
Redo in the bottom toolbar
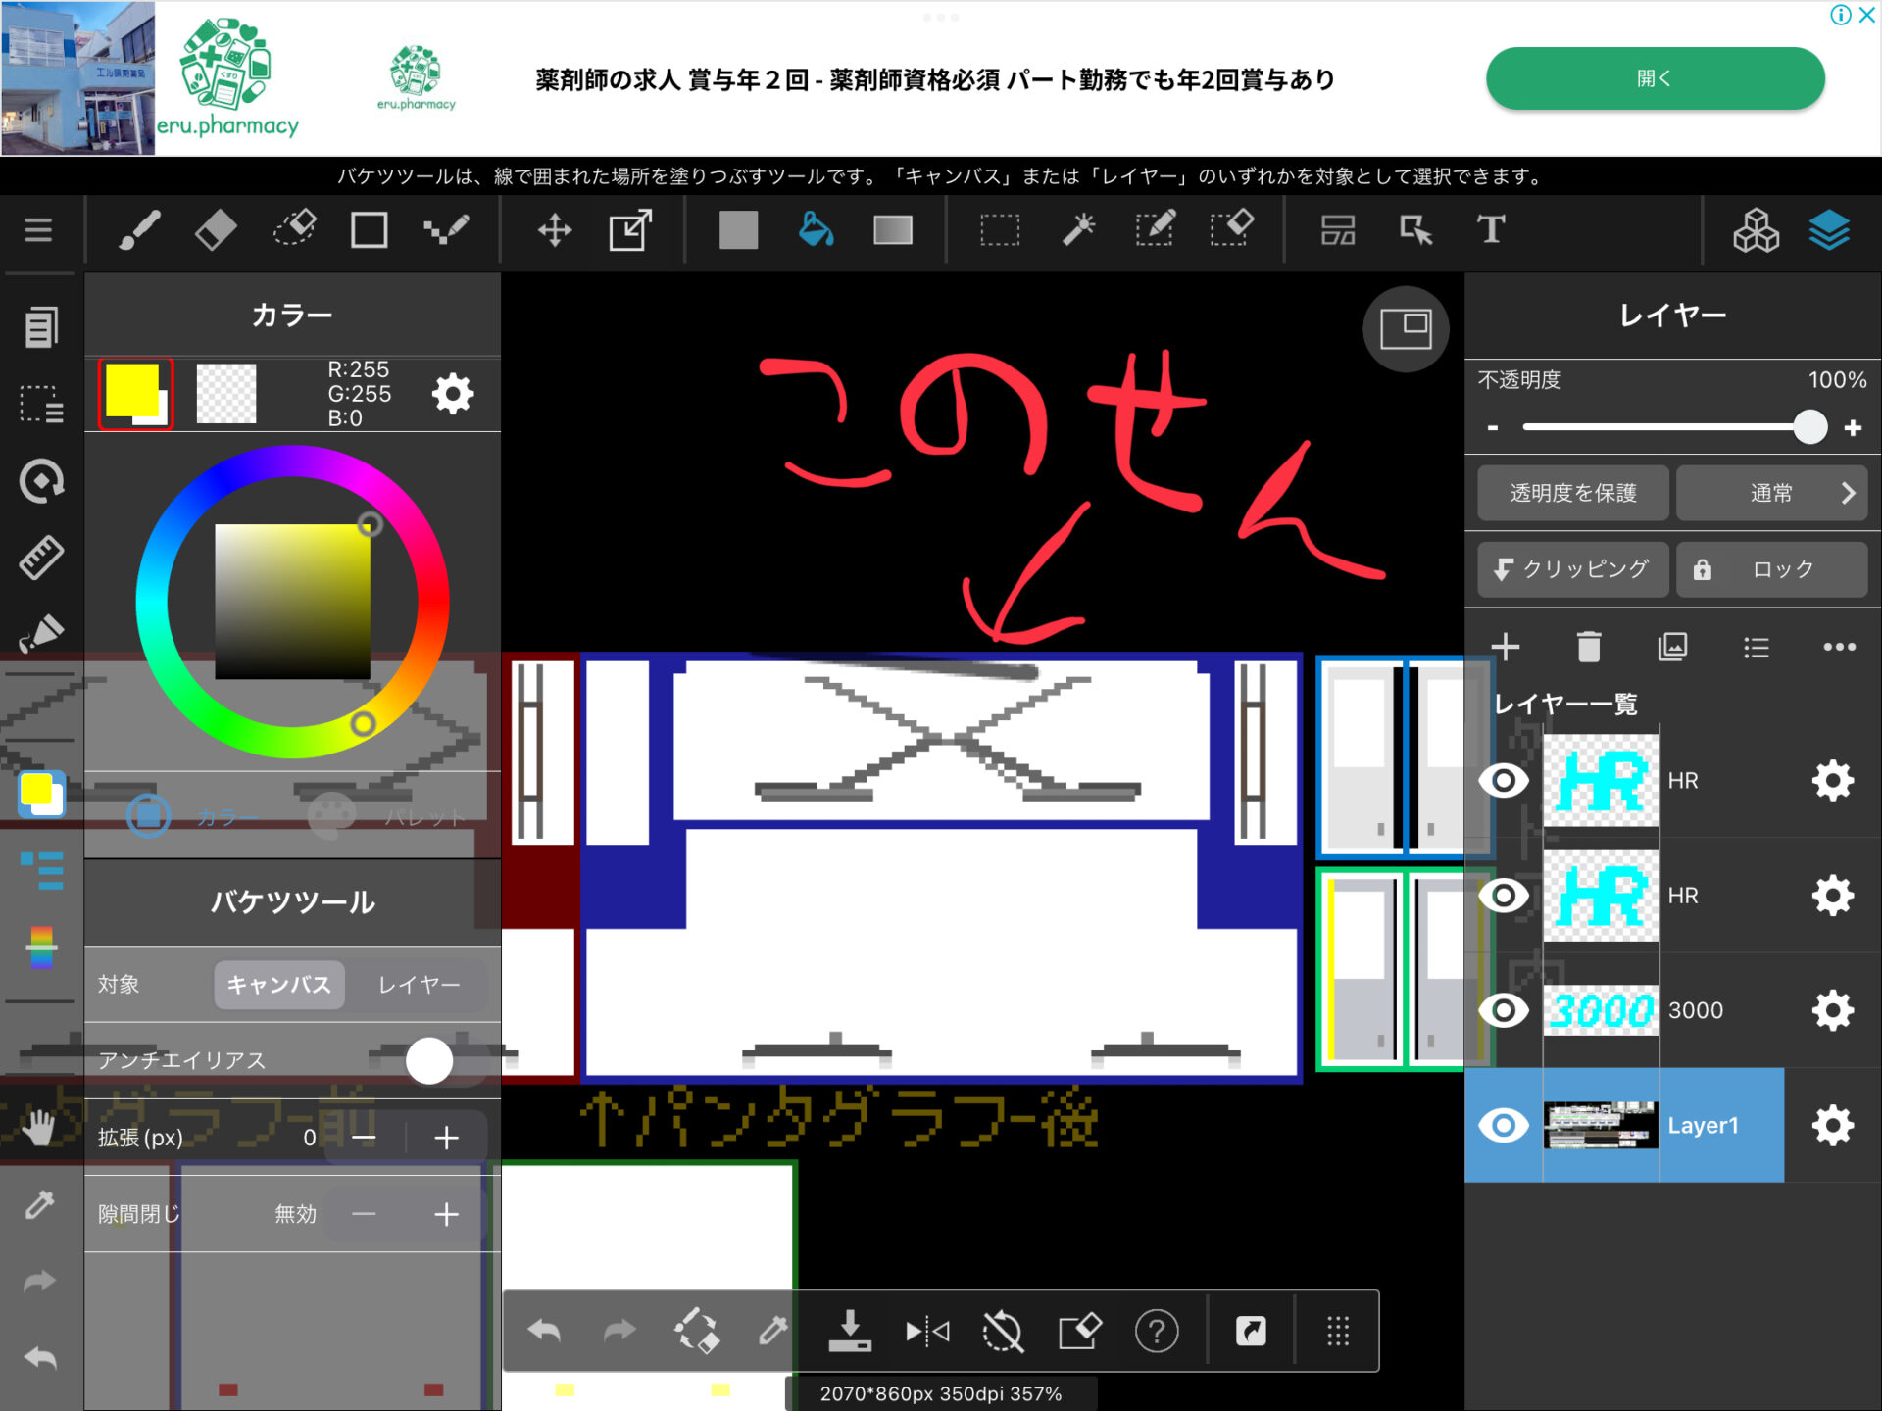tap(619, 1331)
